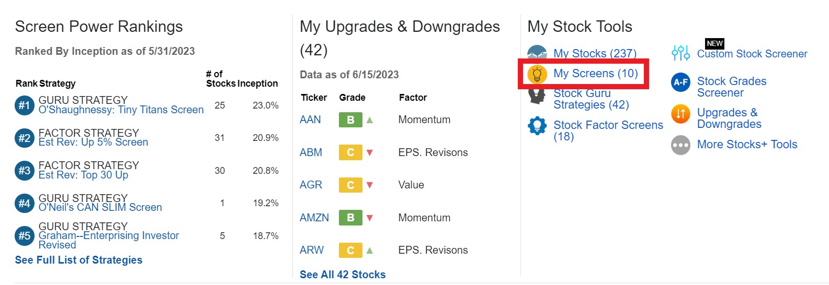Select ticker ABM
829x285 pixels.
coord(311,152)
